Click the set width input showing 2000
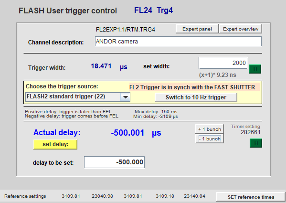 (223, 63)
